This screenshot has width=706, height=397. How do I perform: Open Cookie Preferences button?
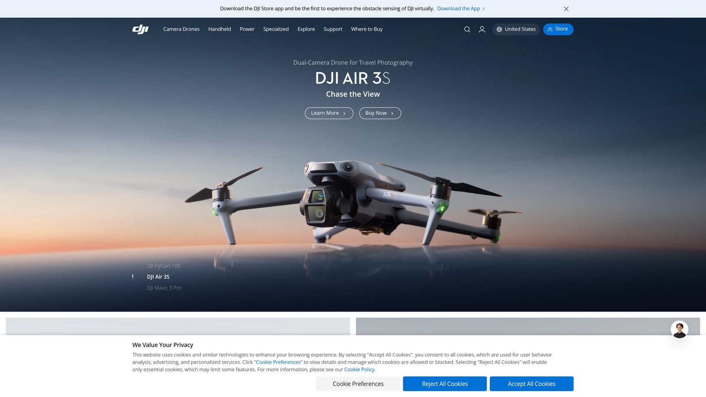358,384
